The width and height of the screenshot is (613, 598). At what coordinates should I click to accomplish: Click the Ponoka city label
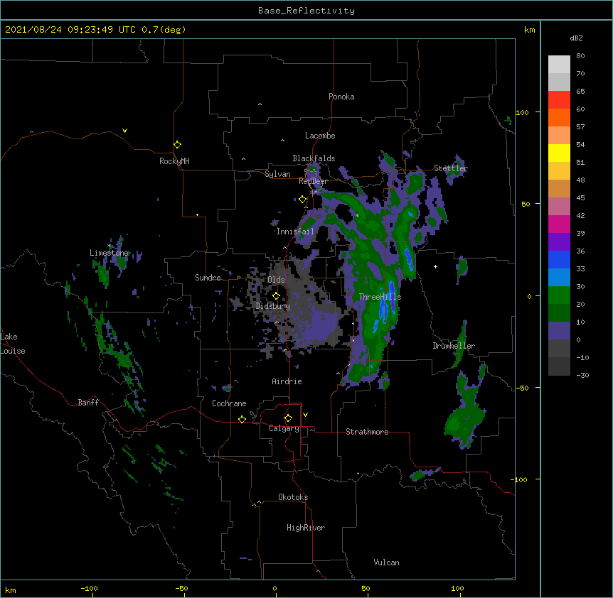coord(341,97)
